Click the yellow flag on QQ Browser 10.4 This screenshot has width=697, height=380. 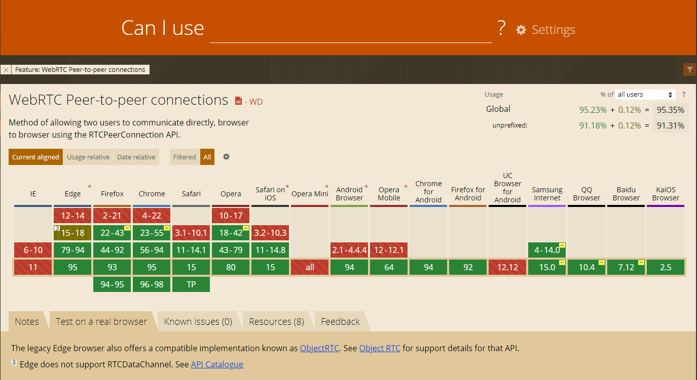(602, 263)
